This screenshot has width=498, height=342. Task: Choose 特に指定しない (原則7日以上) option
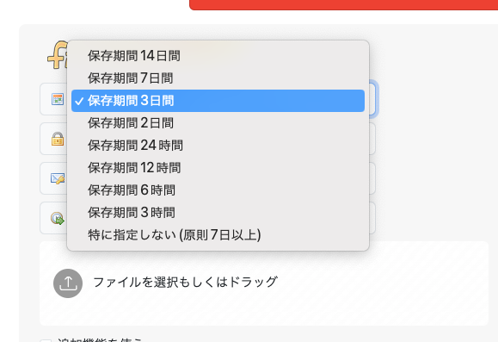point(218,235)
